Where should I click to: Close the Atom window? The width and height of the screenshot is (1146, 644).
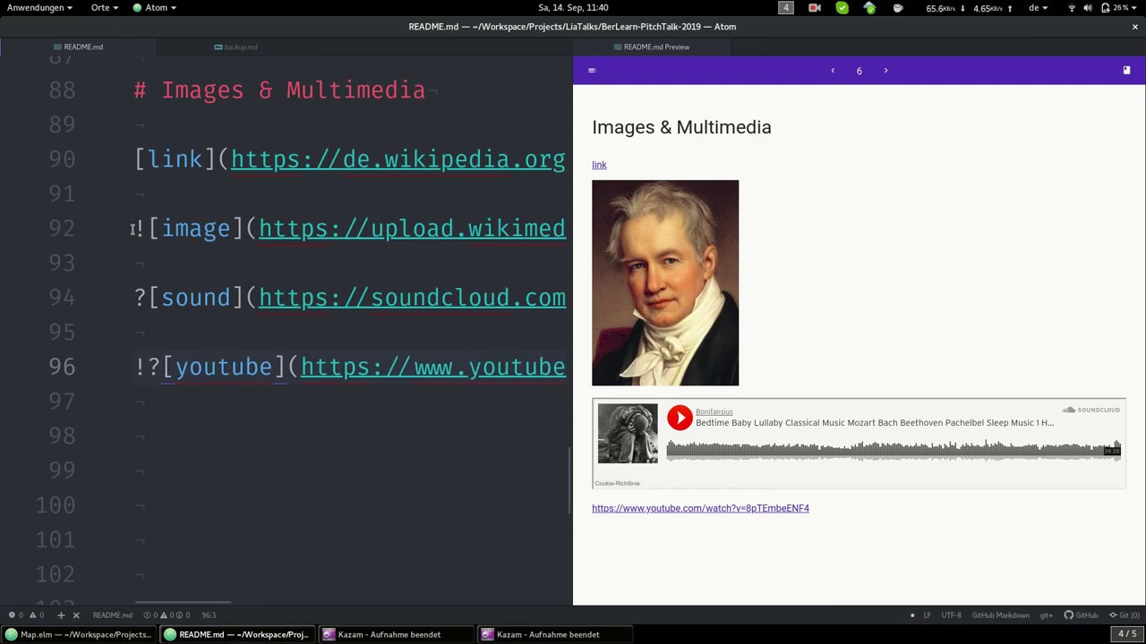pyautogui.click(x=1134, y=27)
